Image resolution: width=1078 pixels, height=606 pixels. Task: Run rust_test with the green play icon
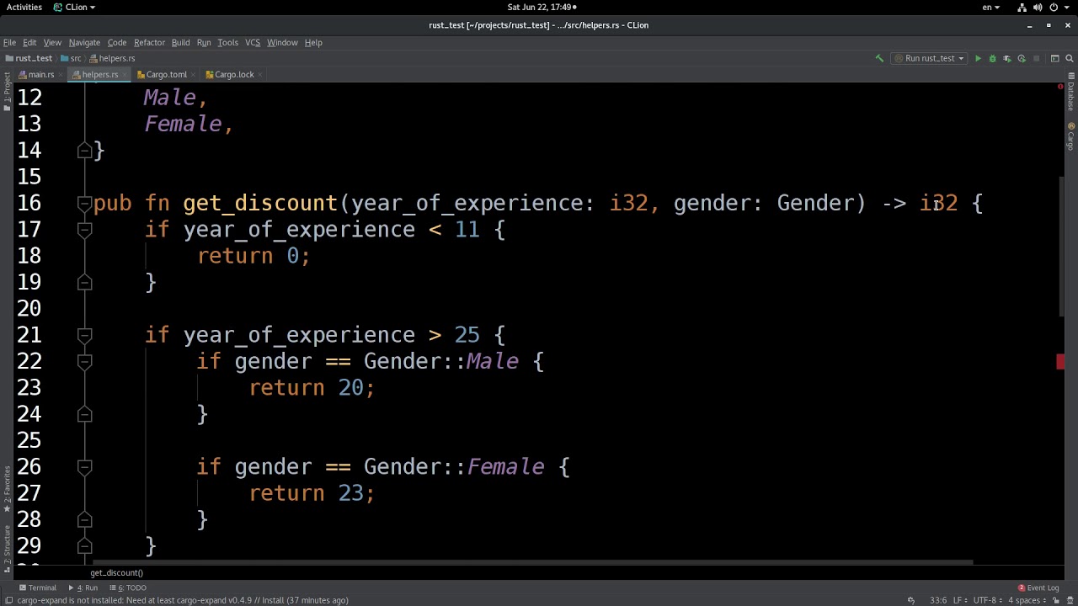click(x=978, y=58)
